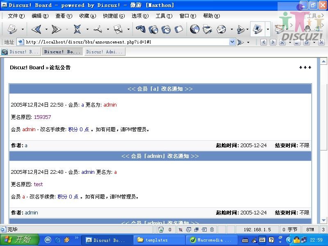Click the scrollbar down arrow
The height and width of the screenshot is (246, 328).
click(x=323, y=220)
